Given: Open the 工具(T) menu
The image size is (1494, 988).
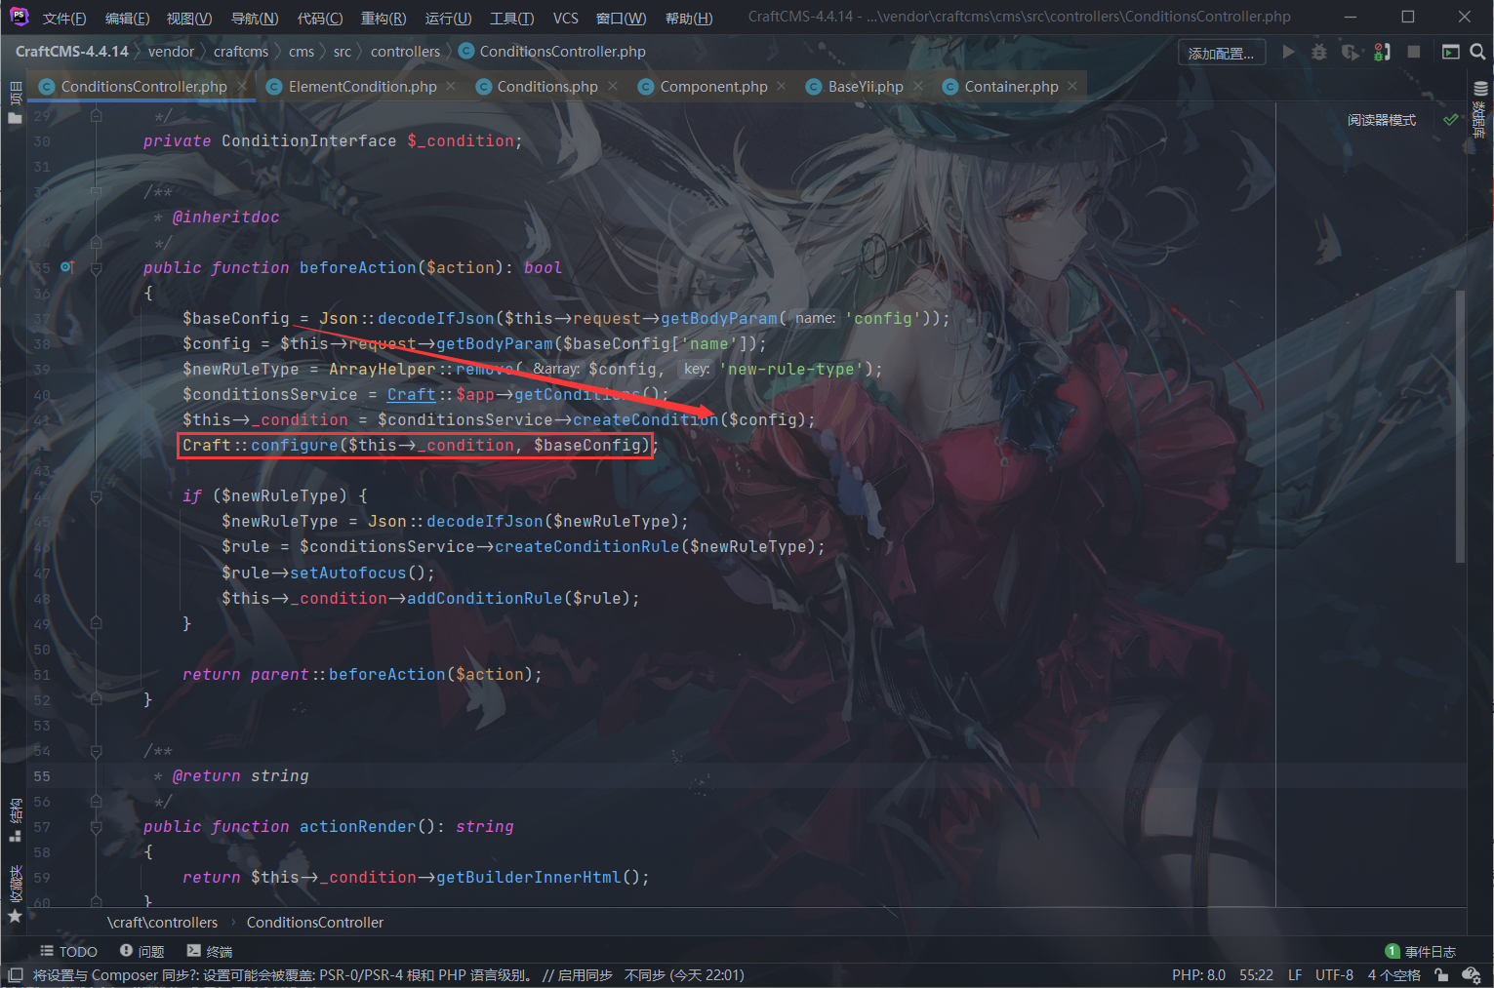Looking at the screenshot, I should click(511, 18).
